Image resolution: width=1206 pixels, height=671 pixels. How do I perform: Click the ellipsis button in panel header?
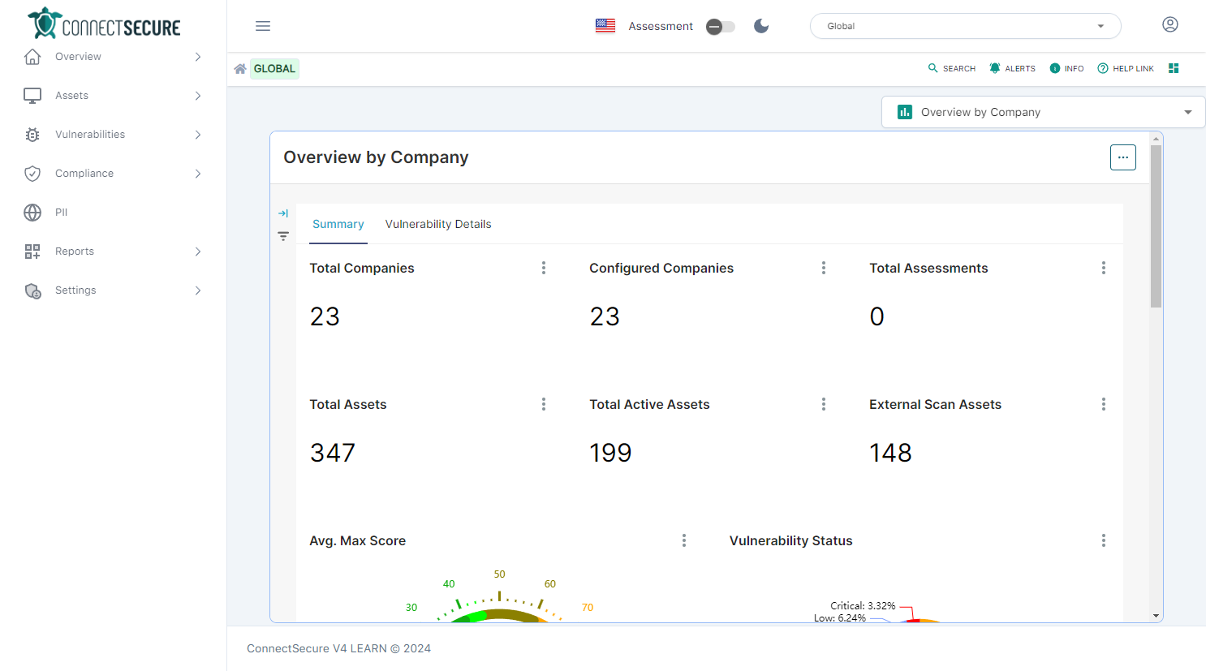pyautogui.click(x=1122, y=157)
